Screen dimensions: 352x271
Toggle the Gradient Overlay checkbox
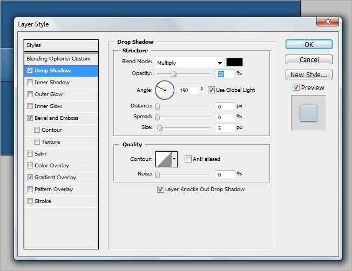tap(30, 178)
